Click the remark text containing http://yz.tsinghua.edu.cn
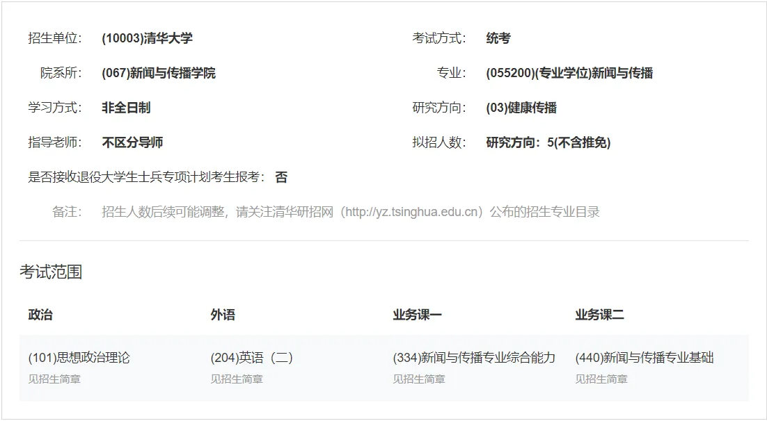Screen dimensions: 767x421 (351, 211)
